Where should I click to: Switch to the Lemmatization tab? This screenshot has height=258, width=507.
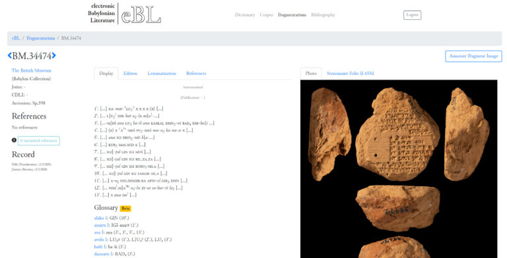click(162, 74)
